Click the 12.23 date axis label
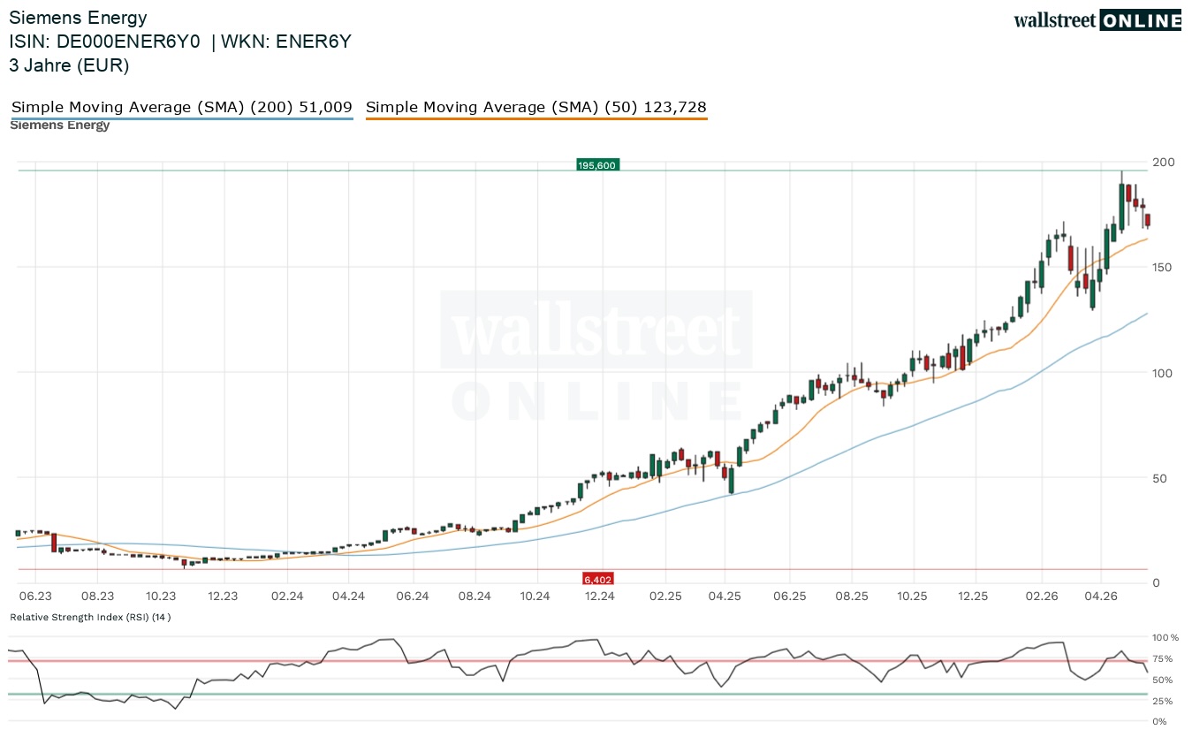The width and height of the screenshot is (1192, 745). (x=224, y=597)
